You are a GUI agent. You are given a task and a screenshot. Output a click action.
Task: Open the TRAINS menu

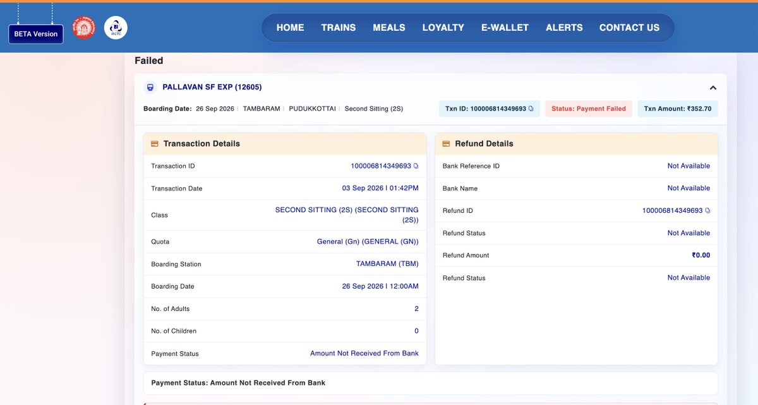[339, 28]
